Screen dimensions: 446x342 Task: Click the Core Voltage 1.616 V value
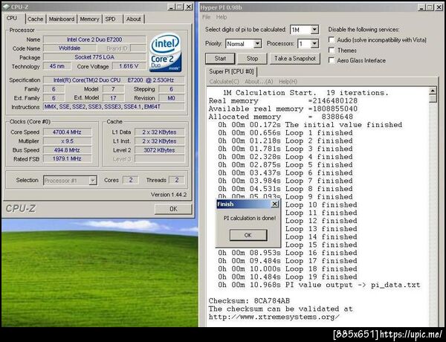tap(129, 66)
